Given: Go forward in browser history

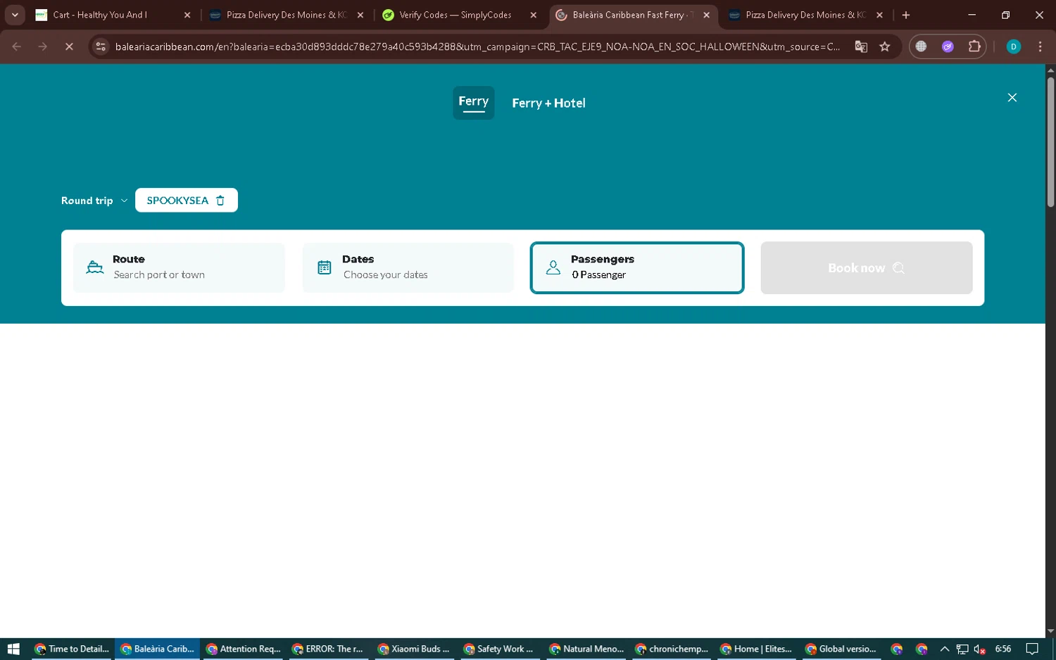Looking at the screenshot, I should point(43,46).
